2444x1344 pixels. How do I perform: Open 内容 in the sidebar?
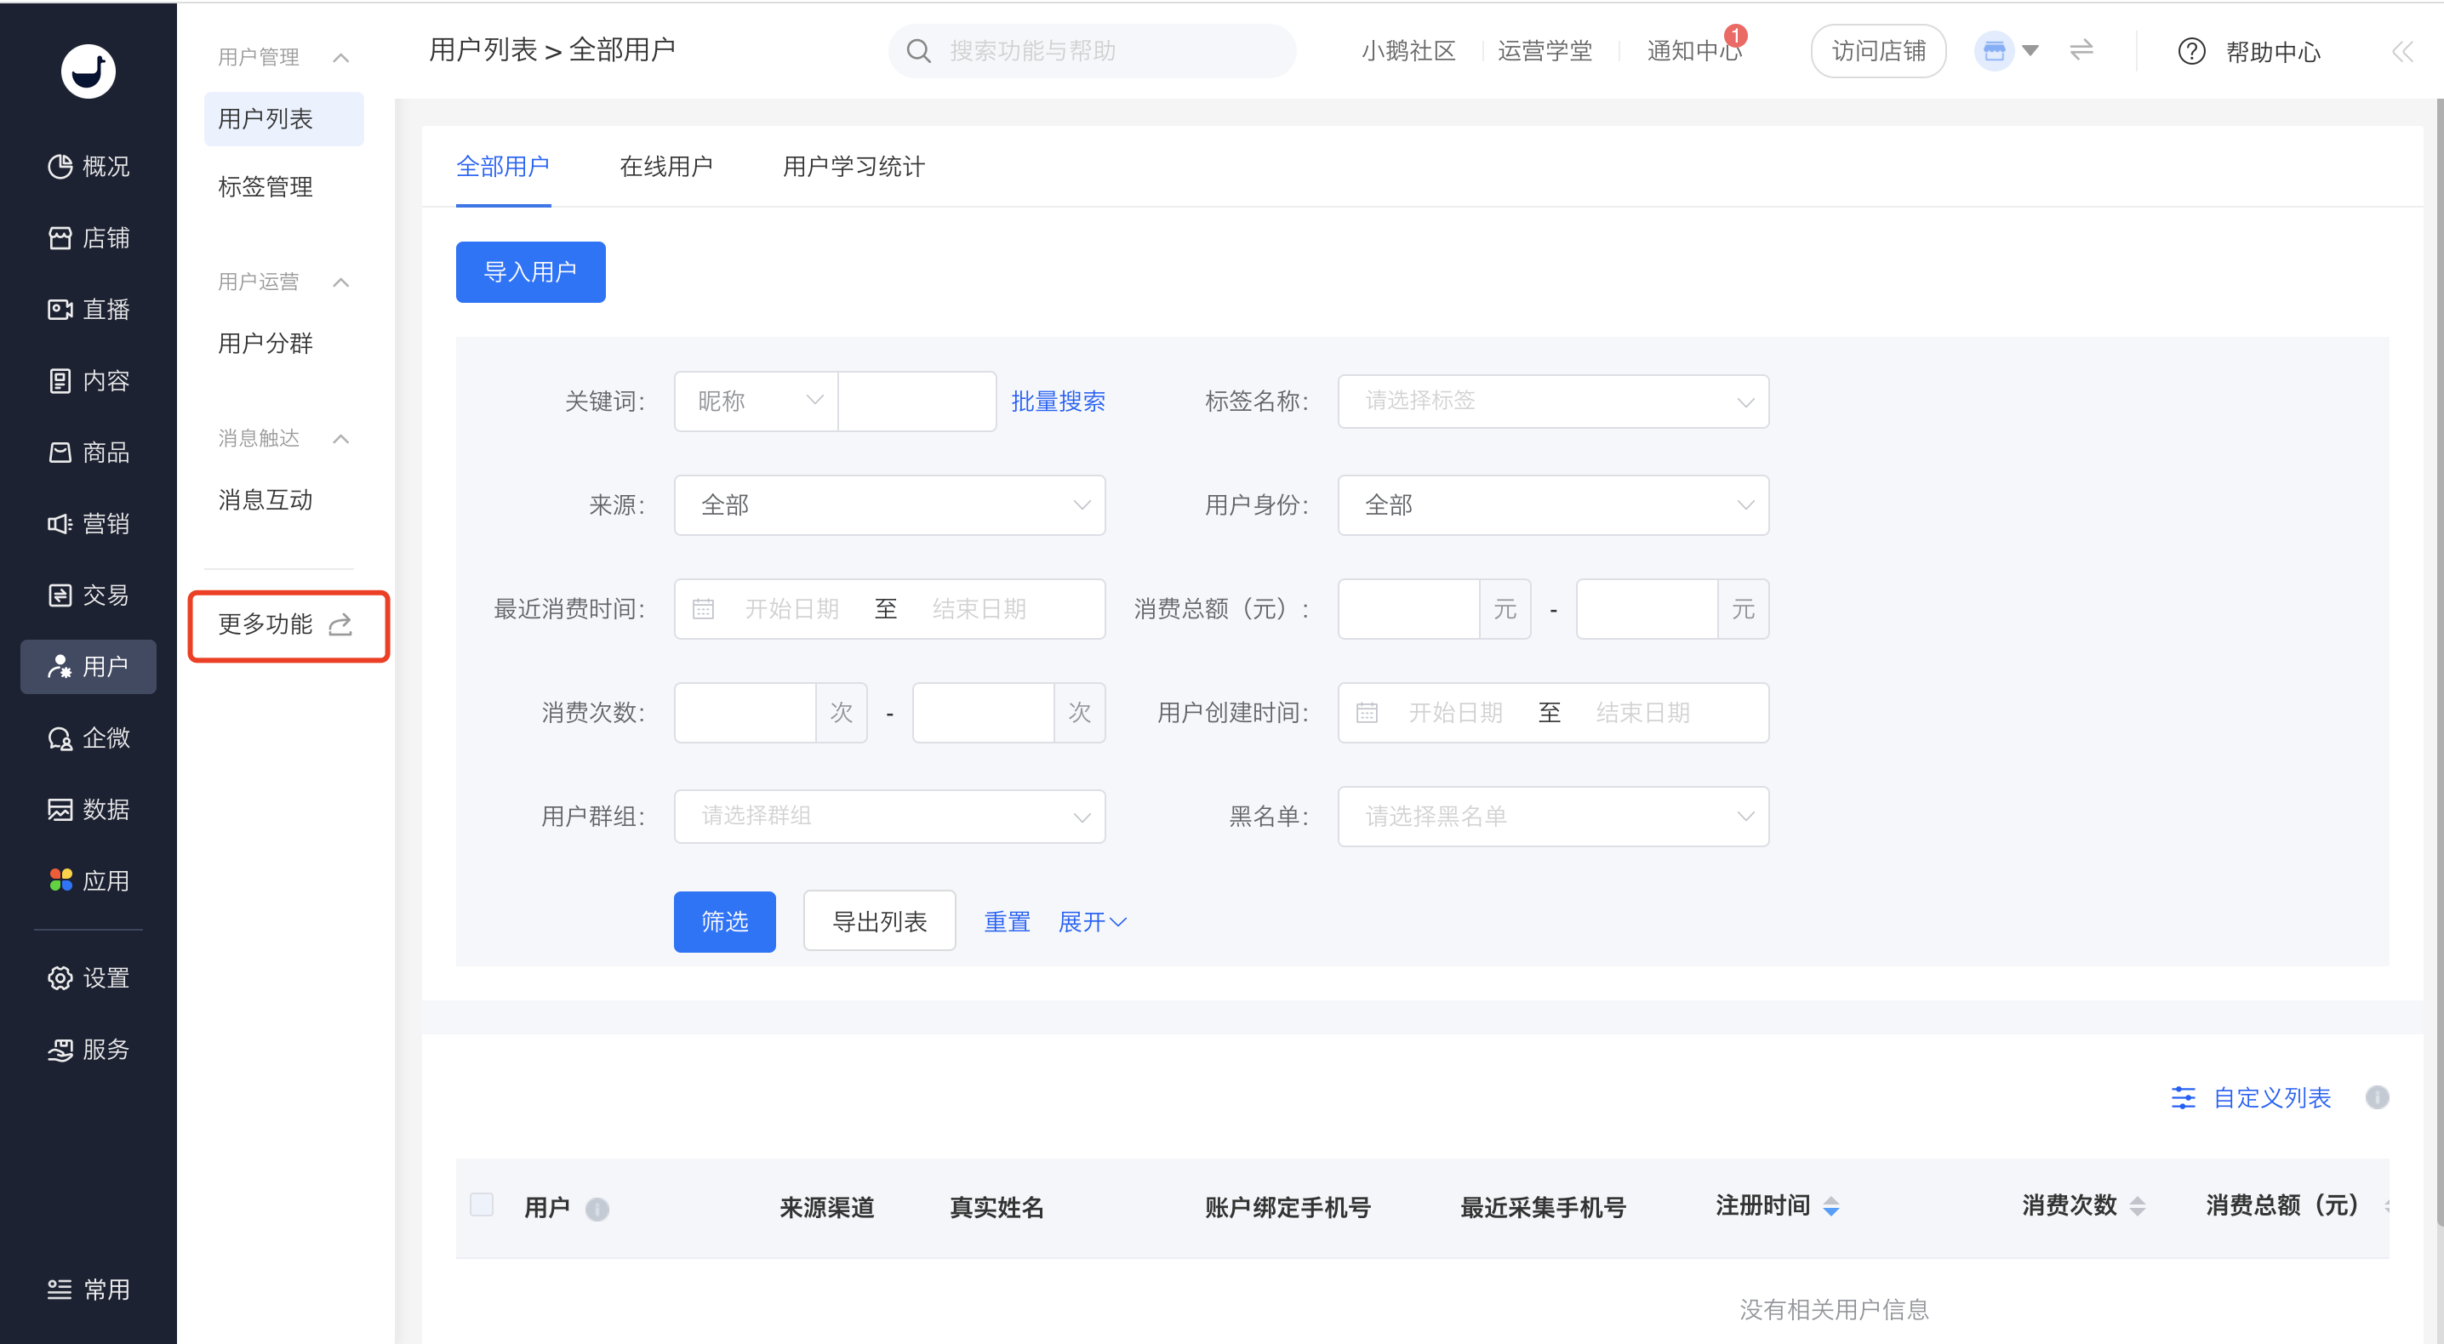[x=89, y=380]
